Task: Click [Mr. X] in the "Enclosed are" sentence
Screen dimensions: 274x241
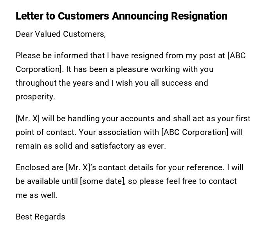Action: [x=78, y=167]
